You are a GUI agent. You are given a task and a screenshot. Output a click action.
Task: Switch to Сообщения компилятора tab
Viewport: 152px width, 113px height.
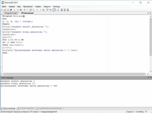(x=49, y=108)
